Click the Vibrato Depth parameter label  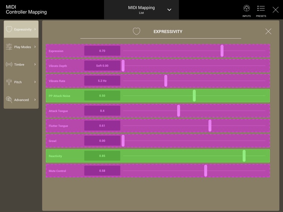pyautogui.click(x=58, y=66)
